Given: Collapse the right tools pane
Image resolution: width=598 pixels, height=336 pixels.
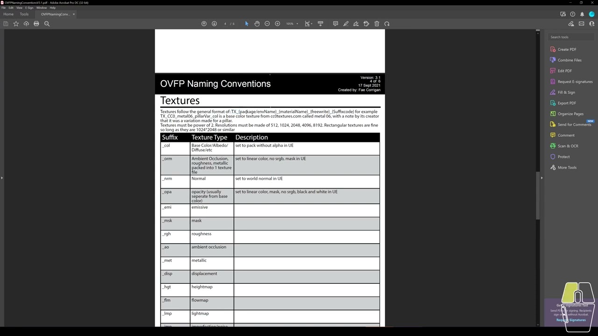Looking at the screenshot, I should tap(541, 178).
